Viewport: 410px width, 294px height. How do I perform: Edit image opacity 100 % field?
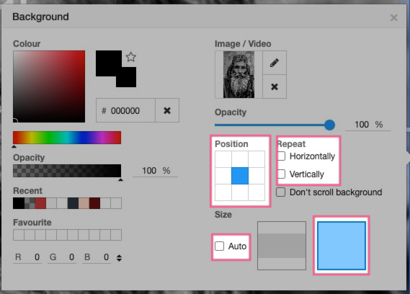tap(367, 125)
